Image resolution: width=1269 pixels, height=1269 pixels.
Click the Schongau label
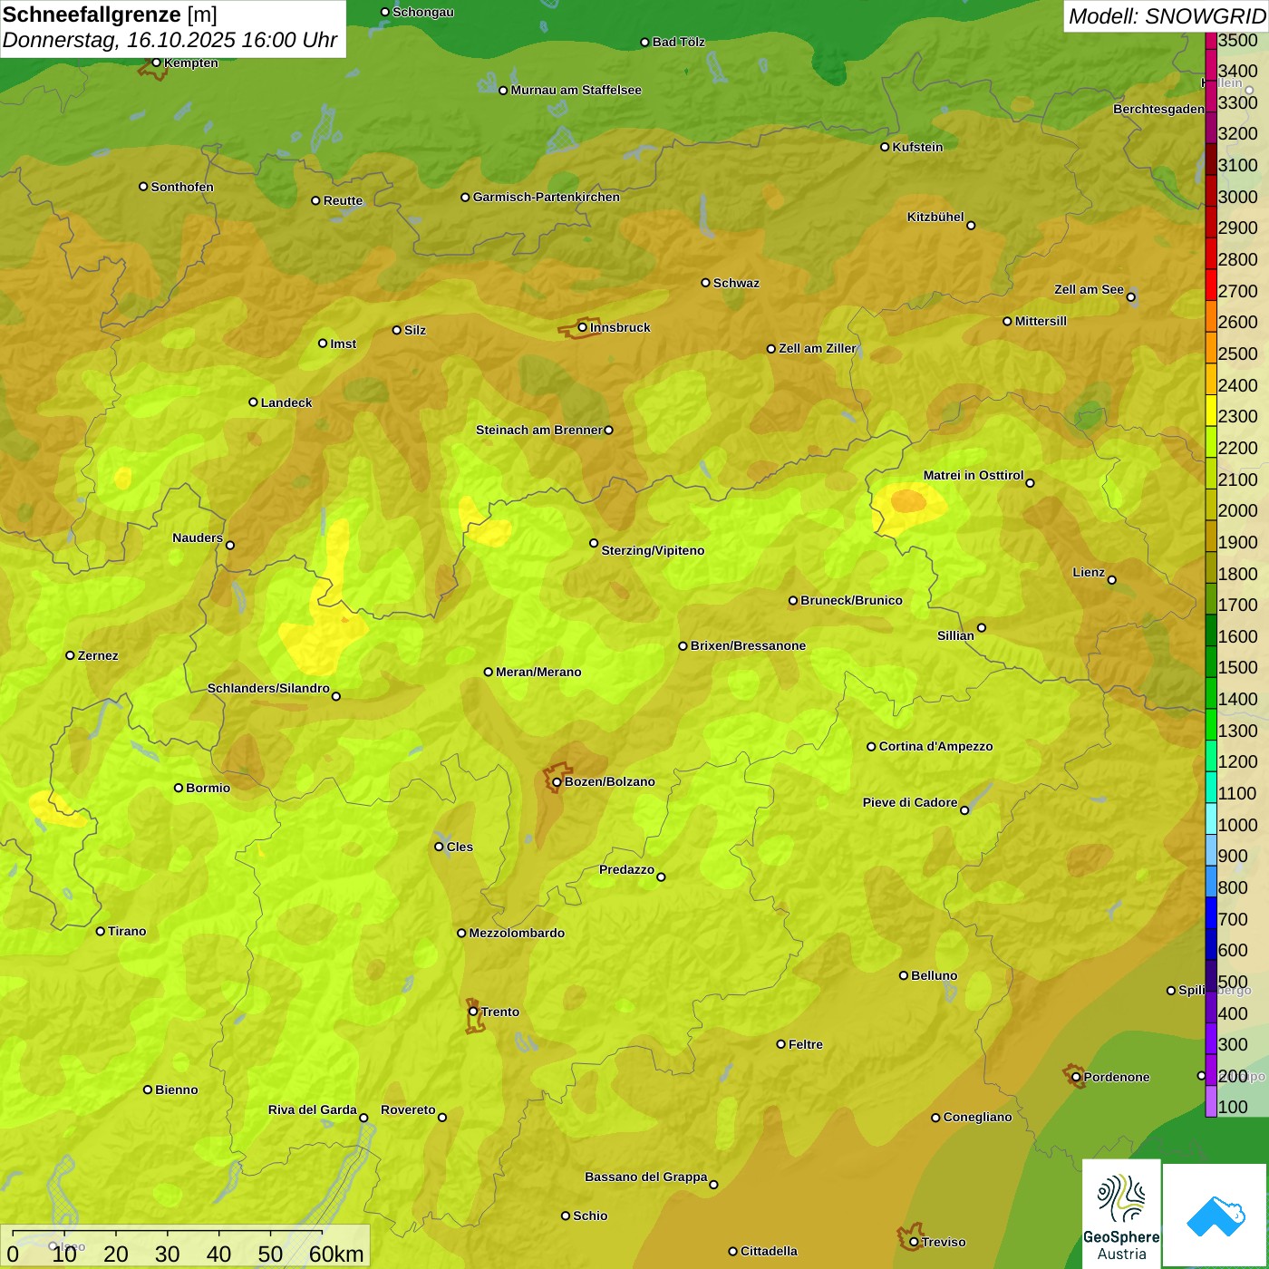pyautogui.click(x=423, y=12)
